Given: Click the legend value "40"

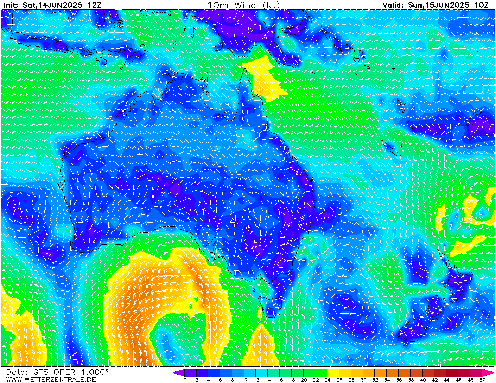Looking at the screenshot, I should point(423,380).
